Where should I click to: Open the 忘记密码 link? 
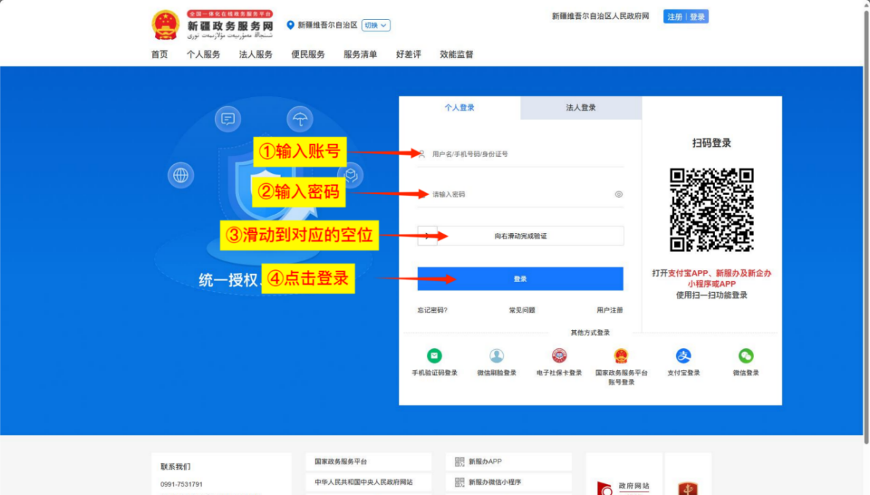click(433, 310)
